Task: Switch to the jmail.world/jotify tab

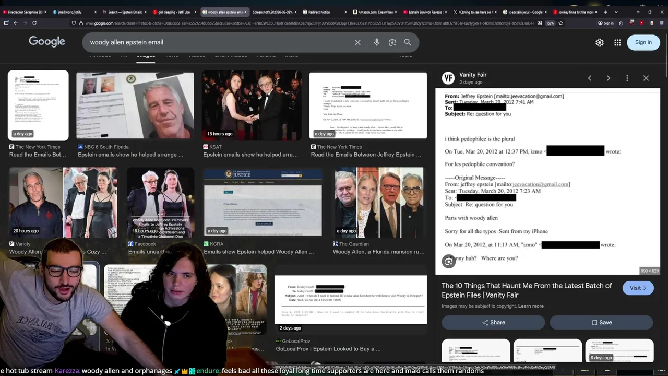Action: pos(73,11)
